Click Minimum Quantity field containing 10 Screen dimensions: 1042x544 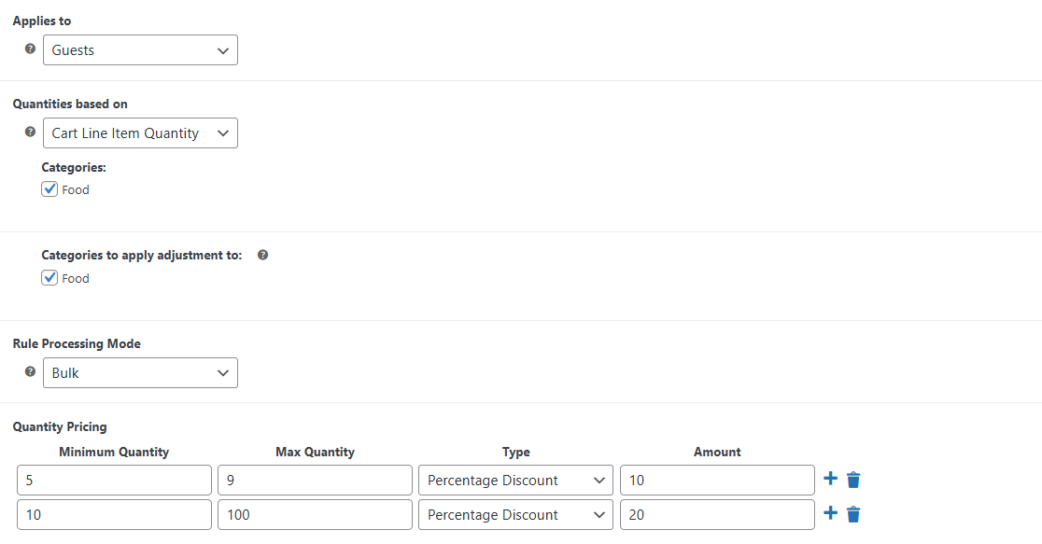coord(114,515)
